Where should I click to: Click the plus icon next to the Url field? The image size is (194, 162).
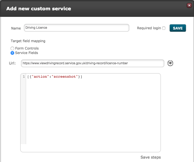click(170, 63)
